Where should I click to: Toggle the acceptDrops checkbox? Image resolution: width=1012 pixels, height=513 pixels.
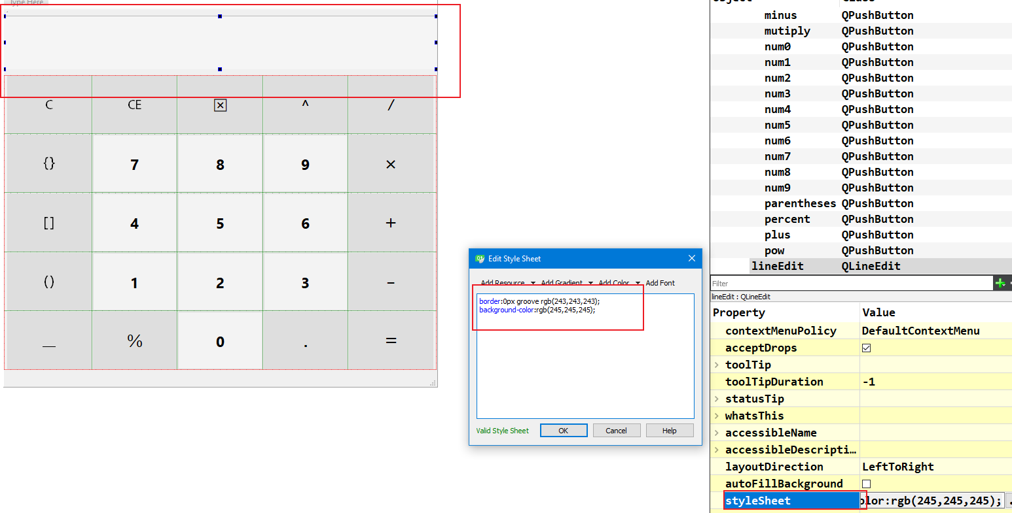point(866,348)
